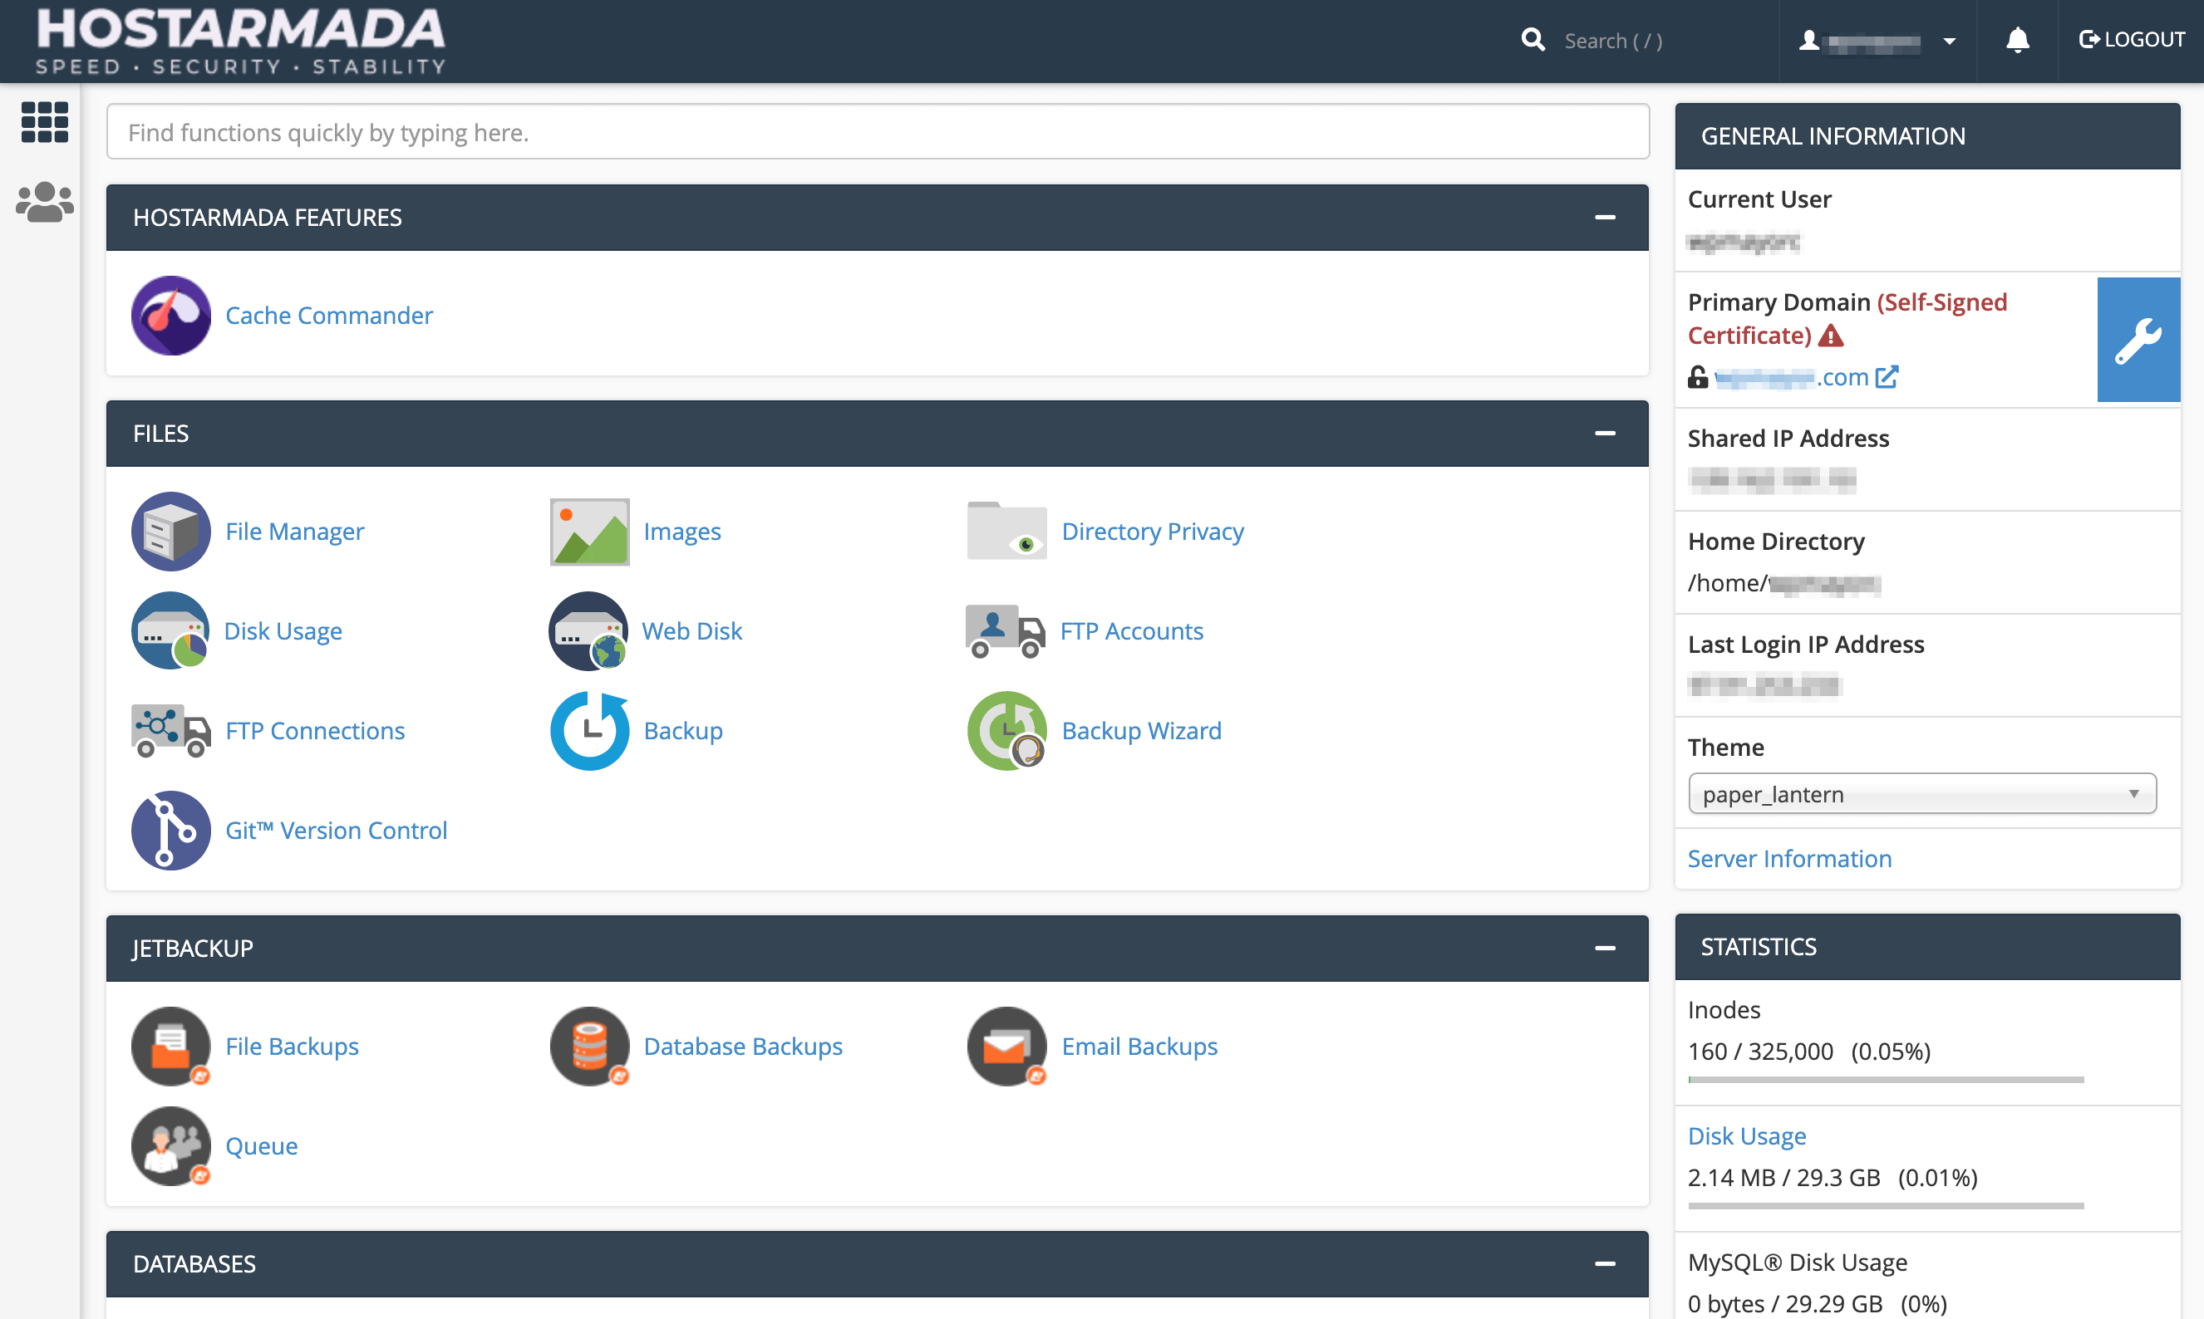
Task: Collapse the Databases section
Action: click(1605, 1264)
